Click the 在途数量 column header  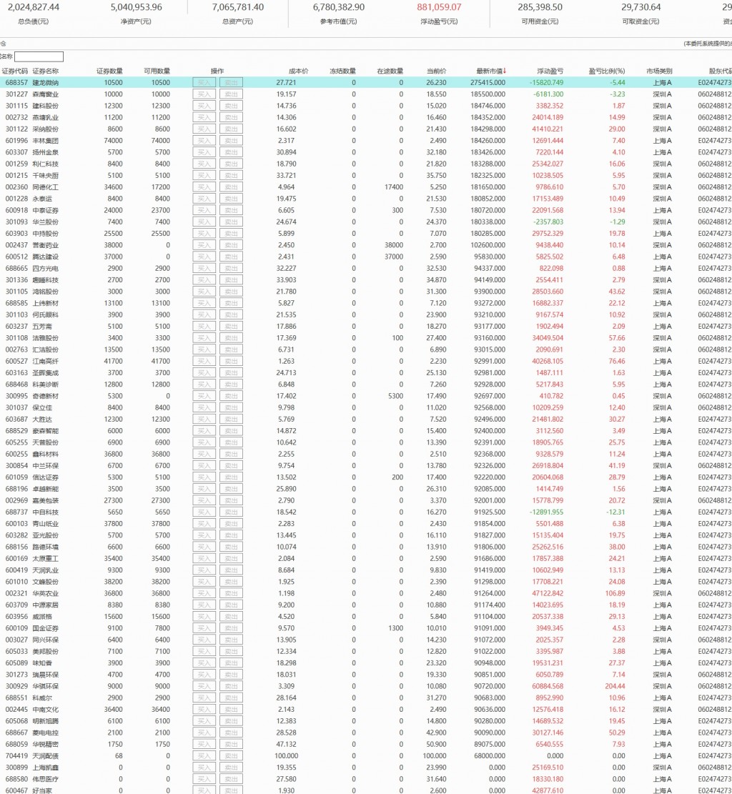pos(390,71)
